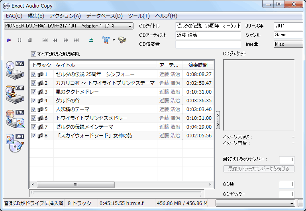Image resolution: width=306 pixels, height=211 pixels.
Task: Open the アクション(A) menu
Action: pos(65,16)
